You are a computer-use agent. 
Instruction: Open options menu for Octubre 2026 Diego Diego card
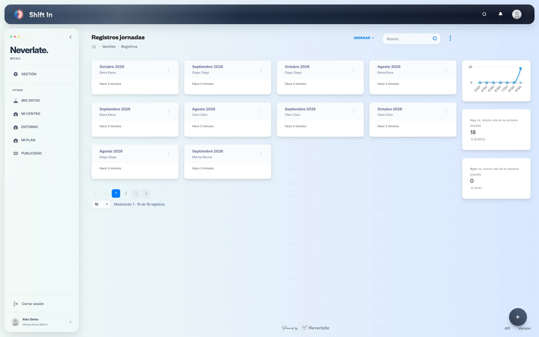pyautogui.click(x=354, y=70)
